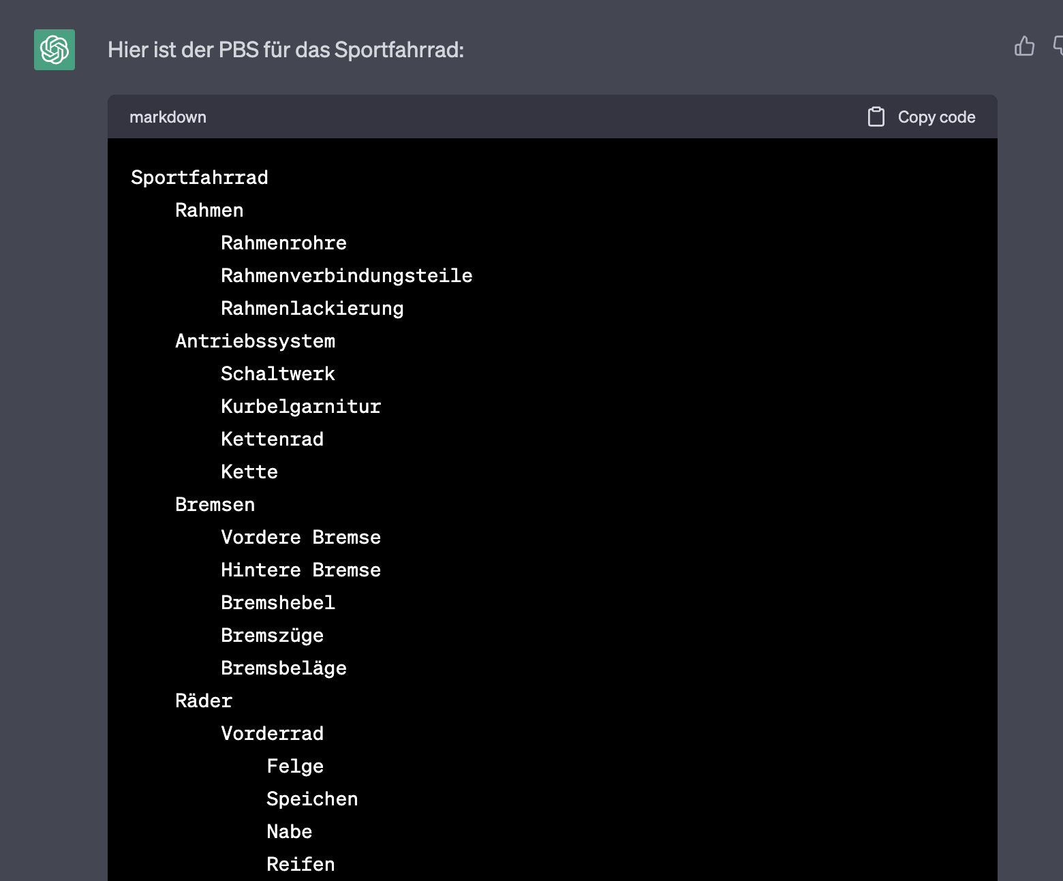
Task: Select the Bremsen heading line
Action: pyautogui.click(x=215, y=505)
